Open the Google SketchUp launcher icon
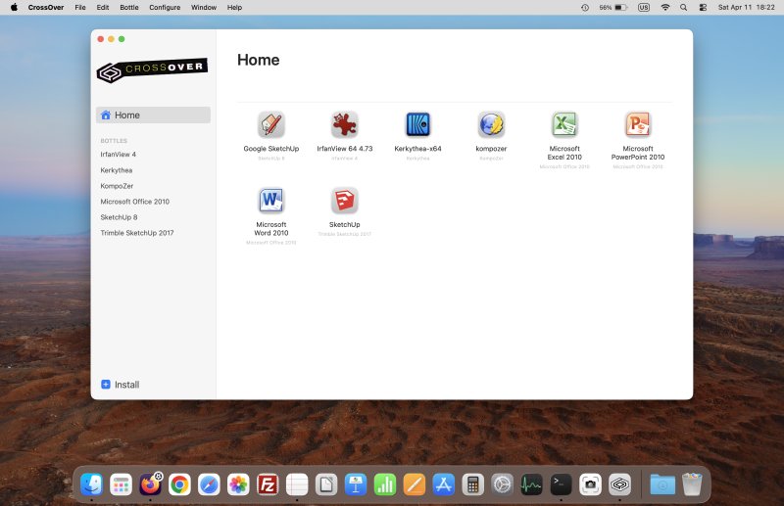This screenshot has width=784, height=506. click(x=271, y=125)
